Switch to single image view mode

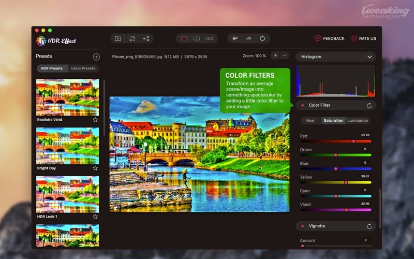184,38
